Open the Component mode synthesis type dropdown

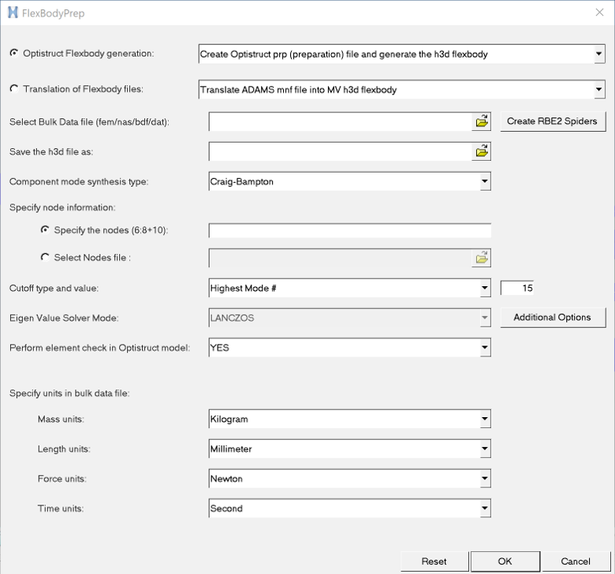point(484,181)
